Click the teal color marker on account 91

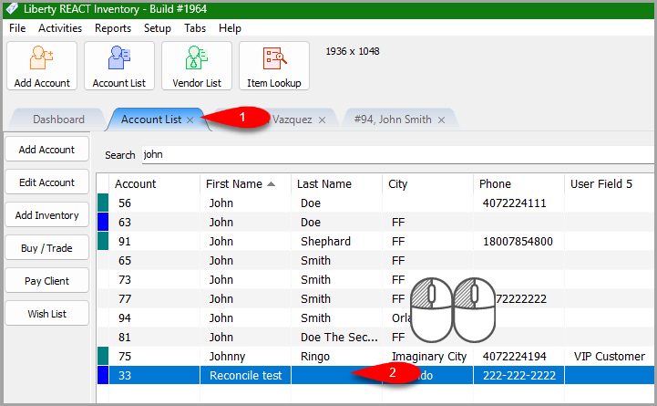click(103, 241)
